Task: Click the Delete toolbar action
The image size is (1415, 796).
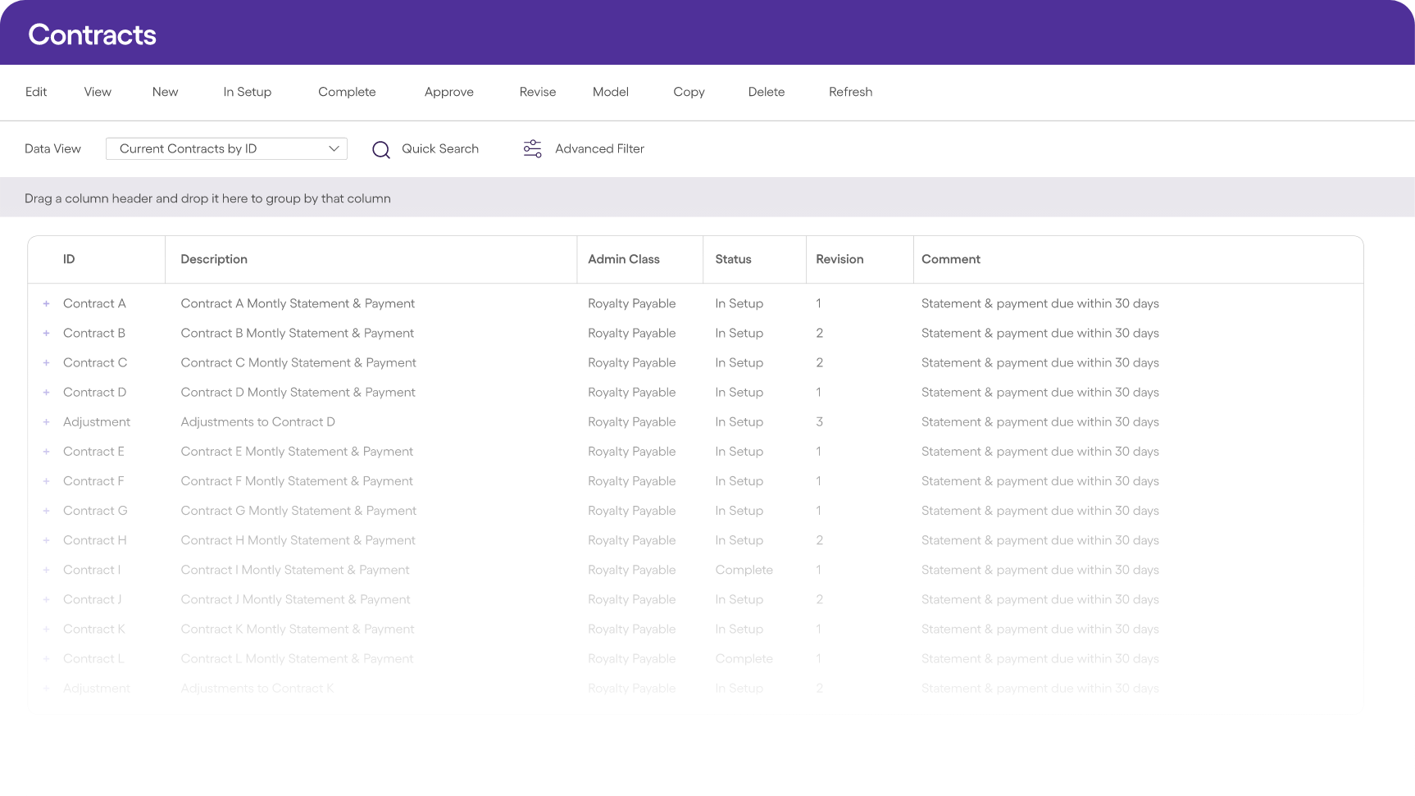Action: (x=767, y=92)
